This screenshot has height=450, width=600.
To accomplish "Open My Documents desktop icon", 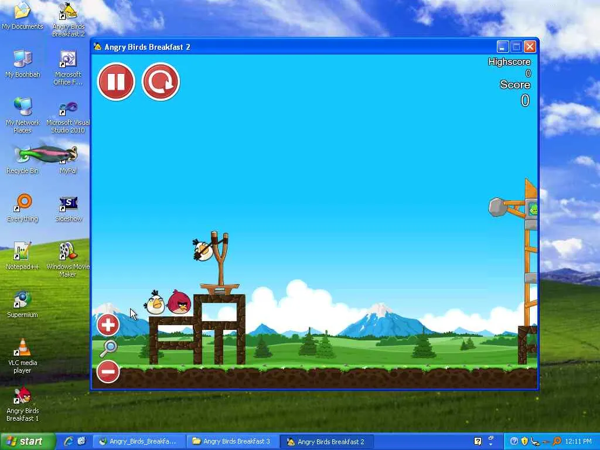I will (x=22, y=16).
